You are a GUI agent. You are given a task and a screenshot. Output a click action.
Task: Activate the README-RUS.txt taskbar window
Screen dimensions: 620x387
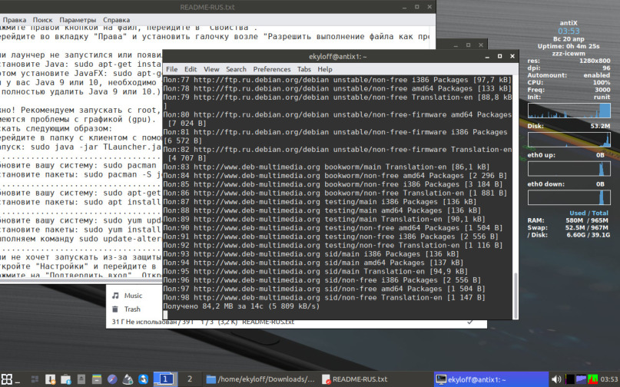click(376, 379)
